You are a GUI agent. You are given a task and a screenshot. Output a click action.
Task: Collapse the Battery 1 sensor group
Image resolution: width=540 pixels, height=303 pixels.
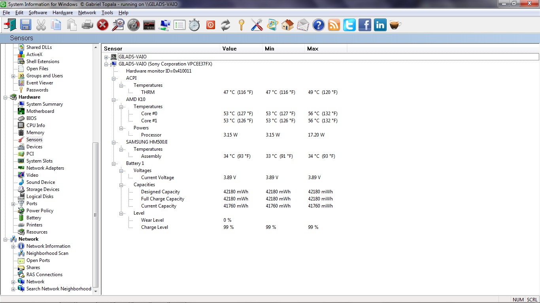(x=113, y=163)
